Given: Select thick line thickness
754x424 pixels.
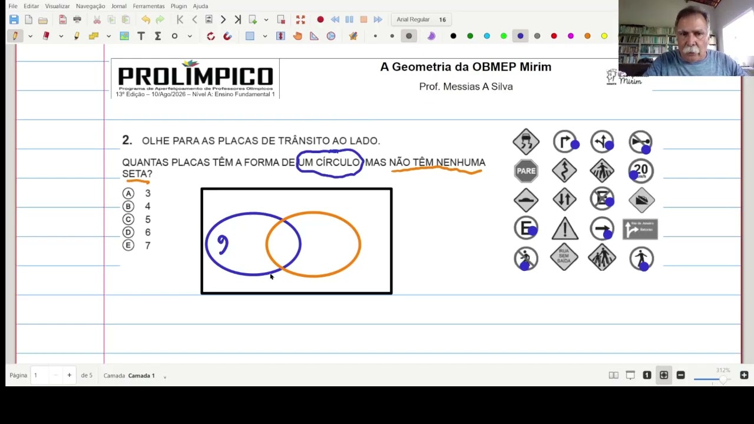Looking at the screenshot, I should pos(409,36).
